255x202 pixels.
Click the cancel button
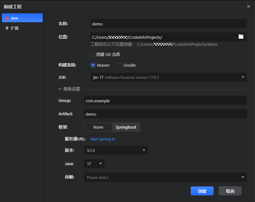(230, 191)
